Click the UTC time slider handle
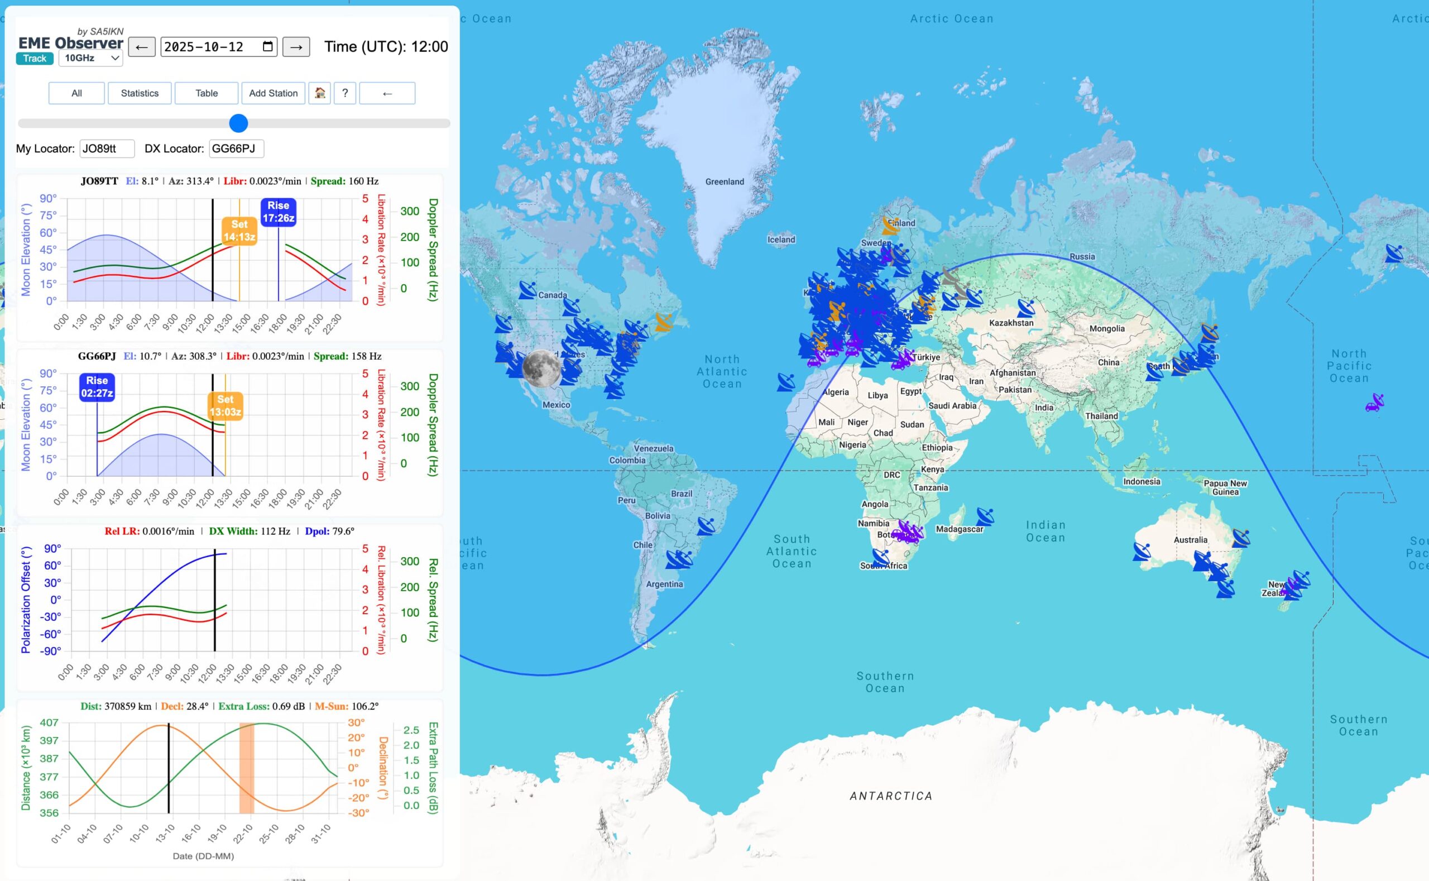This screenshot has width=1429, height=881. [x=238, y=123]
